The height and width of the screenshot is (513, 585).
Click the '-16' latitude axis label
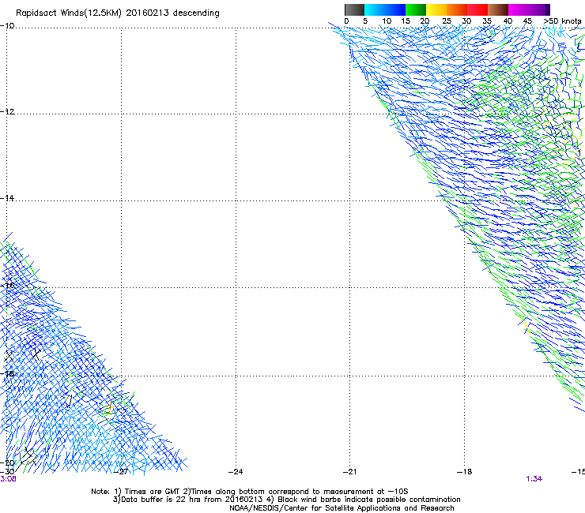tap(7, 286)
